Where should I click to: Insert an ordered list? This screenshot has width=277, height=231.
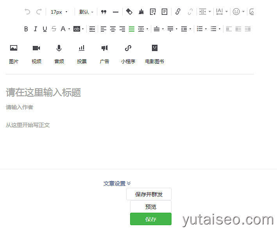click(x=200, y=29)
